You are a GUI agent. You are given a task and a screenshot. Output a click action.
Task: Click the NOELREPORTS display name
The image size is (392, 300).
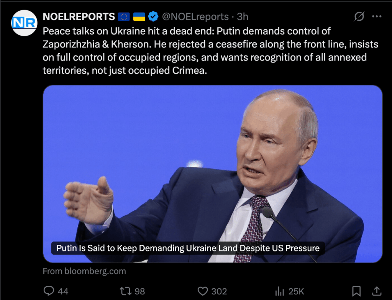pos(79,17)
